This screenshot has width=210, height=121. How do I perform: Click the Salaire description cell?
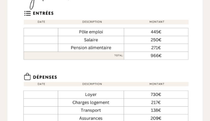pyautogui.click(x=91, y=40)
